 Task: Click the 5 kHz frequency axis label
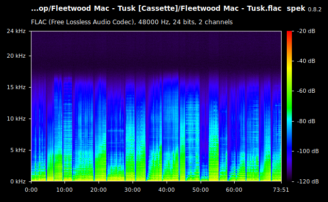pos(18,150)
